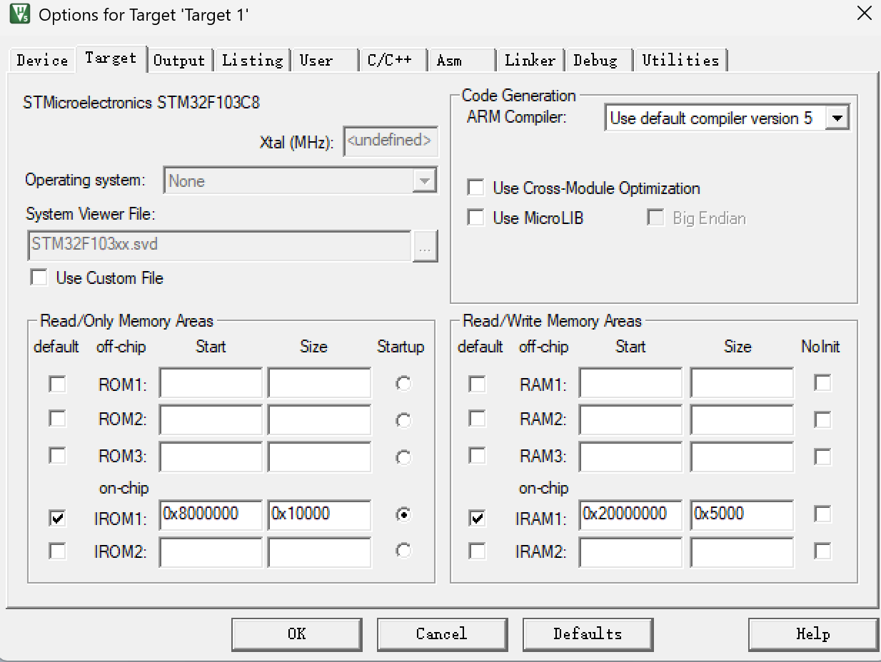Click the IRAM2 Start field

coord(630,552)
